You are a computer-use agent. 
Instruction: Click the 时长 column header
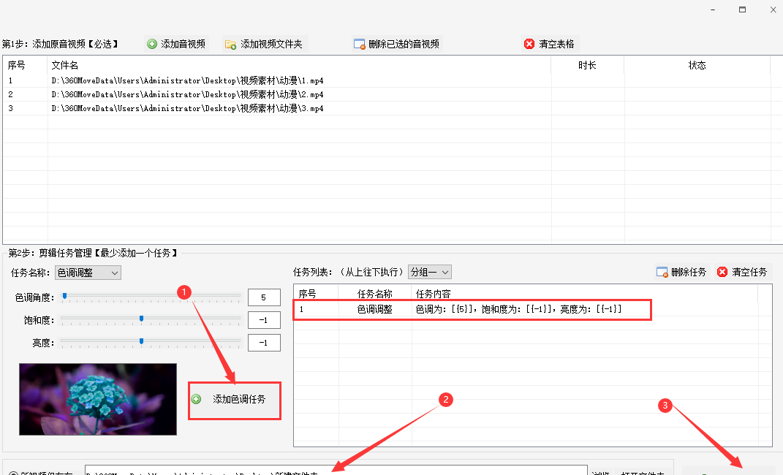(x=587, y=65)
